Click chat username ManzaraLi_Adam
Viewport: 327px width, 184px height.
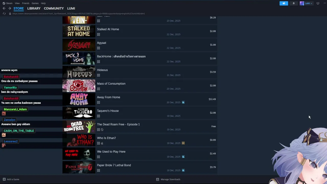point(15,109)
